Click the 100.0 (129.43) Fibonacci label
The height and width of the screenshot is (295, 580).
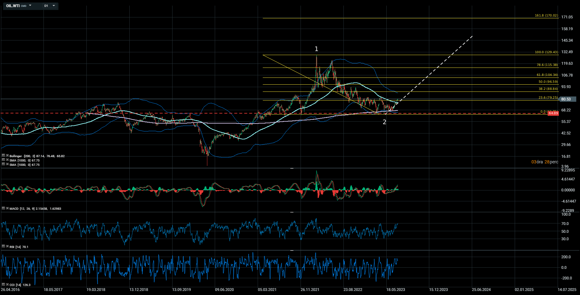point(546,52)
